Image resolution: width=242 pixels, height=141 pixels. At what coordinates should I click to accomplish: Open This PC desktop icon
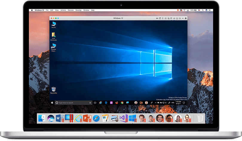54,25
